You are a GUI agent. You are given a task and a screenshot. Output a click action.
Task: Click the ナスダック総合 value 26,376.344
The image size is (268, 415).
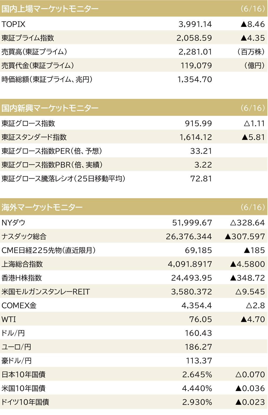pos(189,236)
